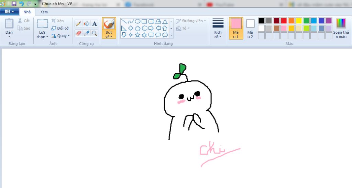Image resolution: width=352 pixels, height=188 pixels.
Task: Choose the straight line shape
Action: pyautogui.click(x=124, y=22)
